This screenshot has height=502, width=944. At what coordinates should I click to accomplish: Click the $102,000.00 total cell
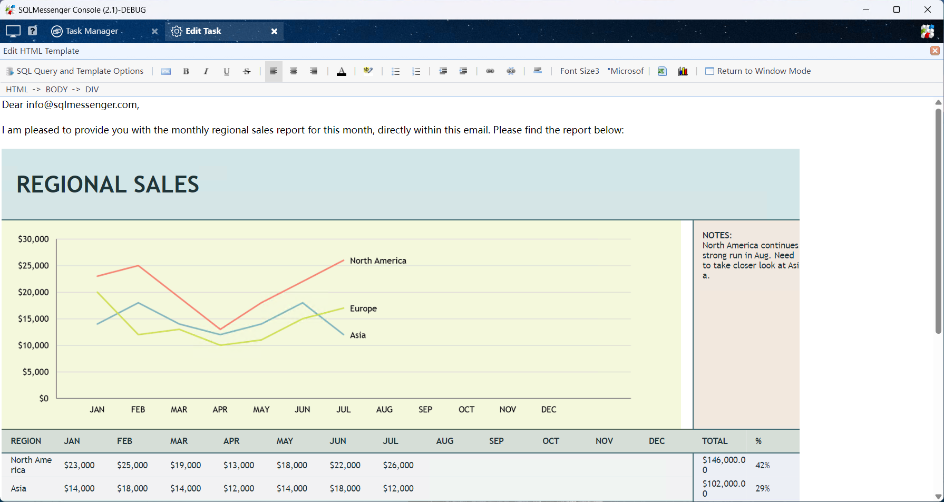[724, 488]
